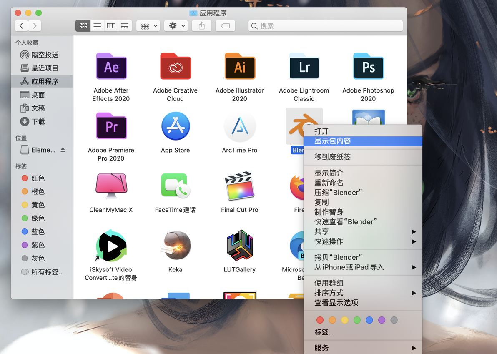Viewport: 497px width, 354px height.
Task: Open 应用程序 in sidebar
Action: point(42,81)
